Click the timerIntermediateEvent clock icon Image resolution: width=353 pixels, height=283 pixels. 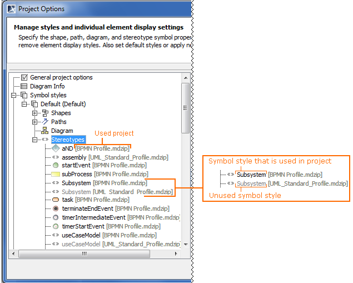click(56, 217)
